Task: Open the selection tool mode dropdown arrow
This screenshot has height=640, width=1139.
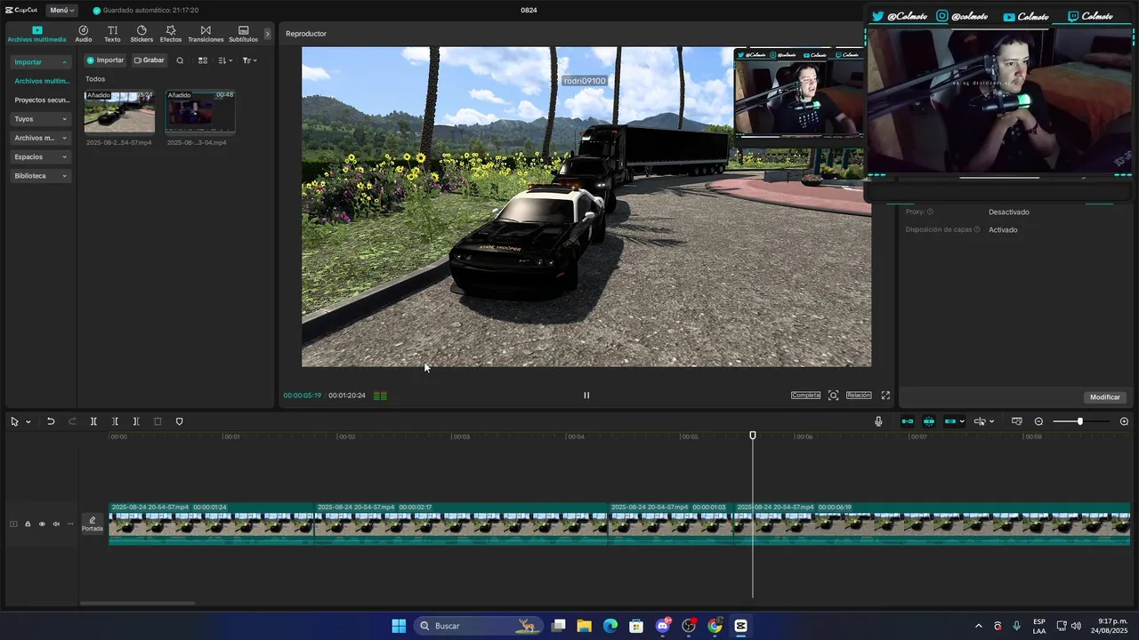Action: click(28, 422)
